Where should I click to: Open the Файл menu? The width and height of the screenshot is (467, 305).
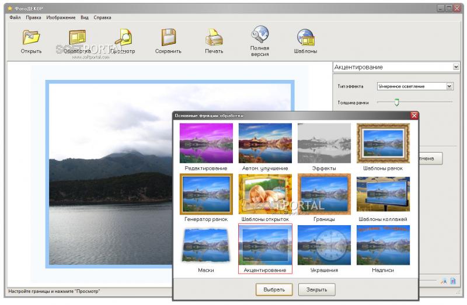tap(15, 17)
